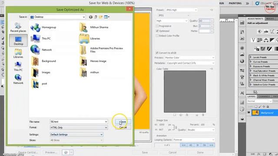278x156 pixels.
Task: Expand Levels Presets list
Action: point(251,57)
